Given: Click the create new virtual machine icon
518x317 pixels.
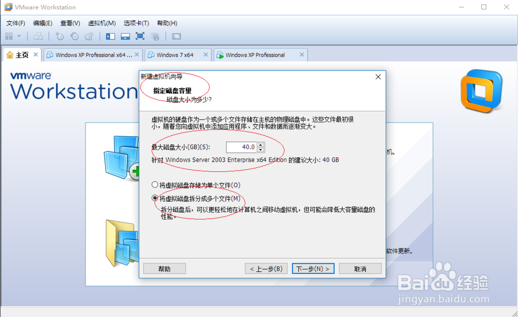Looking at the screenshot, I should (x=122, y=158).
